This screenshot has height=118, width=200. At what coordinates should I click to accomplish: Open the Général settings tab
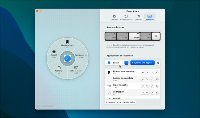pyautogui.click(x=114, y=17)
